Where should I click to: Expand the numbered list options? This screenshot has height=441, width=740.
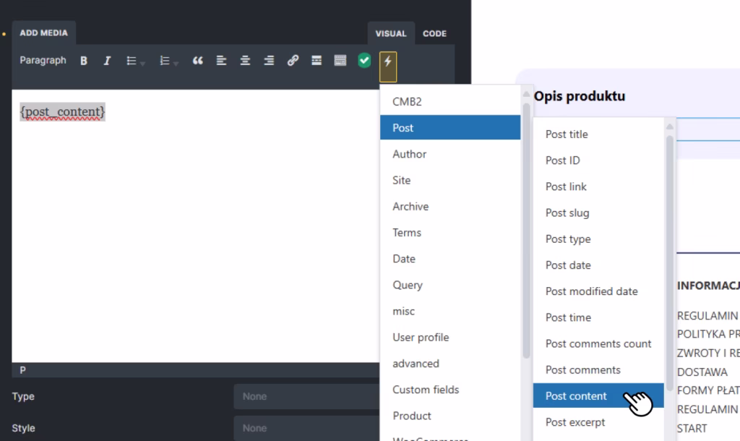(176, 63)
